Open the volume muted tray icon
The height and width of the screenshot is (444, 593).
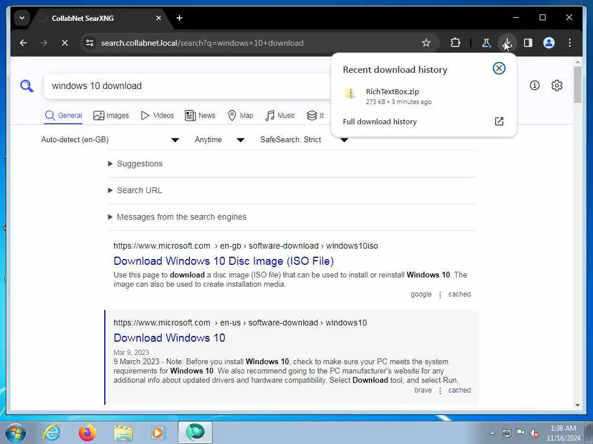point(535,434)
